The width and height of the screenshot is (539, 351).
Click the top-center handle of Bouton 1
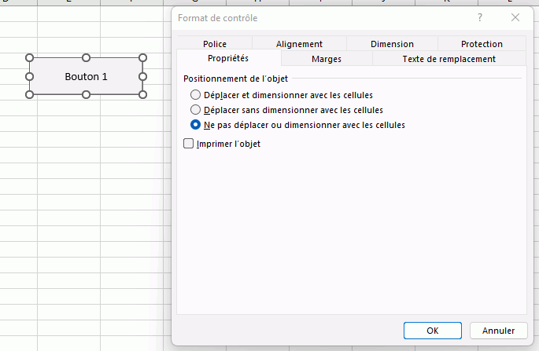tap(87, 57)
